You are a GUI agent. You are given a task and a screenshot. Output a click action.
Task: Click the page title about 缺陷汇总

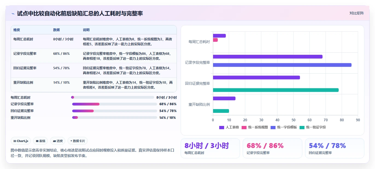click(80, 13)
